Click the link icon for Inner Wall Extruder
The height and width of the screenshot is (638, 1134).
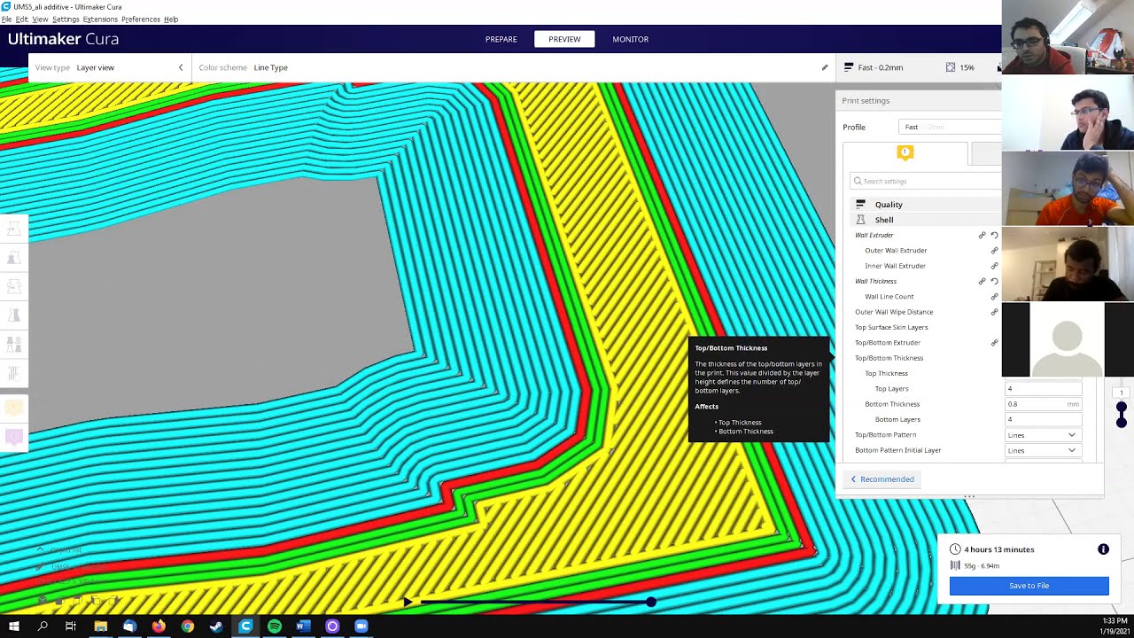pyautogui.click(x=994, y=266)
